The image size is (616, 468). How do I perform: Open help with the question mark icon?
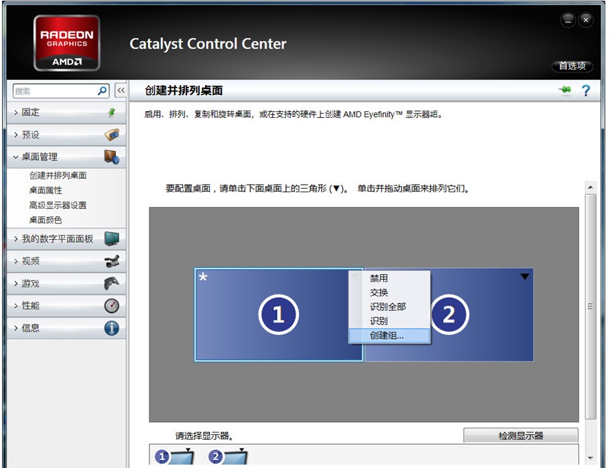pos(586,90)
